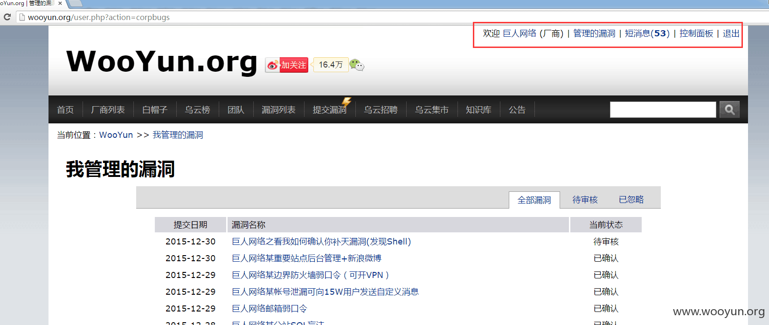Click the WooYun.org logo
This screenshot has height=325, width=769.
point(162,62)
